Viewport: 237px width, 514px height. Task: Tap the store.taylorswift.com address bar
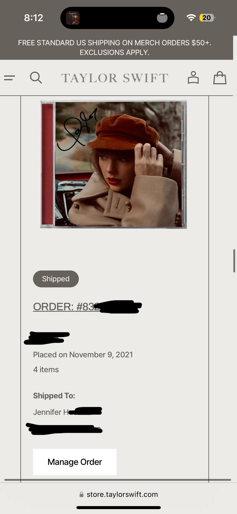coord(119,494)
